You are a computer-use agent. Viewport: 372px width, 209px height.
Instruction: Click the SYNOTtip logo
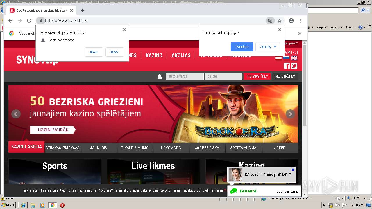pyautogui.click(x=37, y=60)
